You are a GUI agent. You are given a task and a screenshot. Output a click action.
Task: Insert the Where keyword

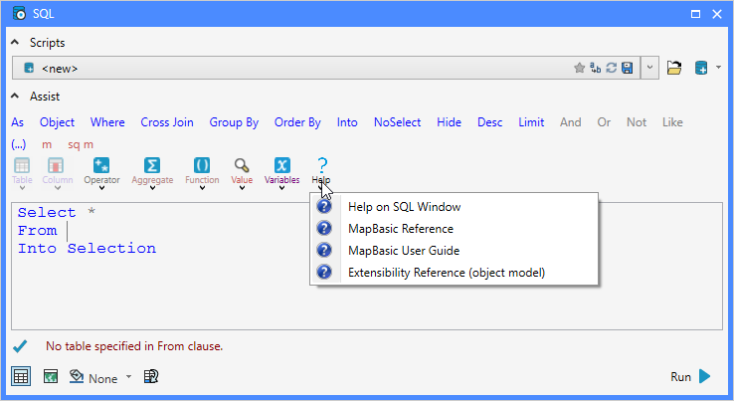107,122
